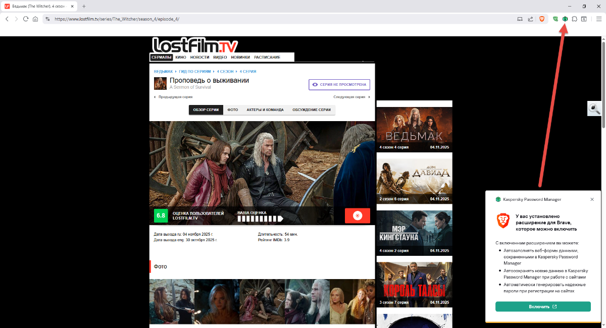Close the Kaspersky Password Manager popup
The image size is (606, 328).
[592, 199]
